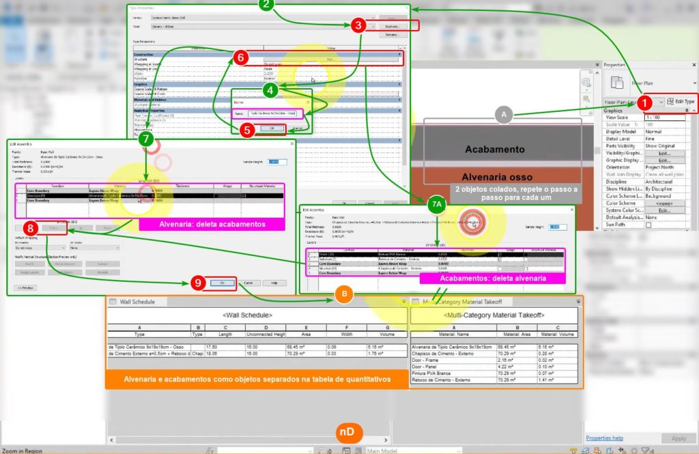
Task: Open the Properties help link
Action: (x=604, y=438)
